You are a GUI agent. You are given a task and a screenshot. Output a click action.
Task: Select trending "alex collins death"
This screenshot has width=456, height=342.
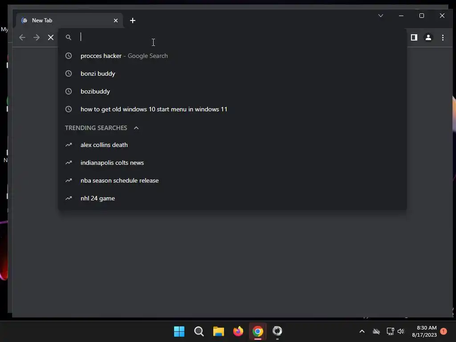coord(232,145)
